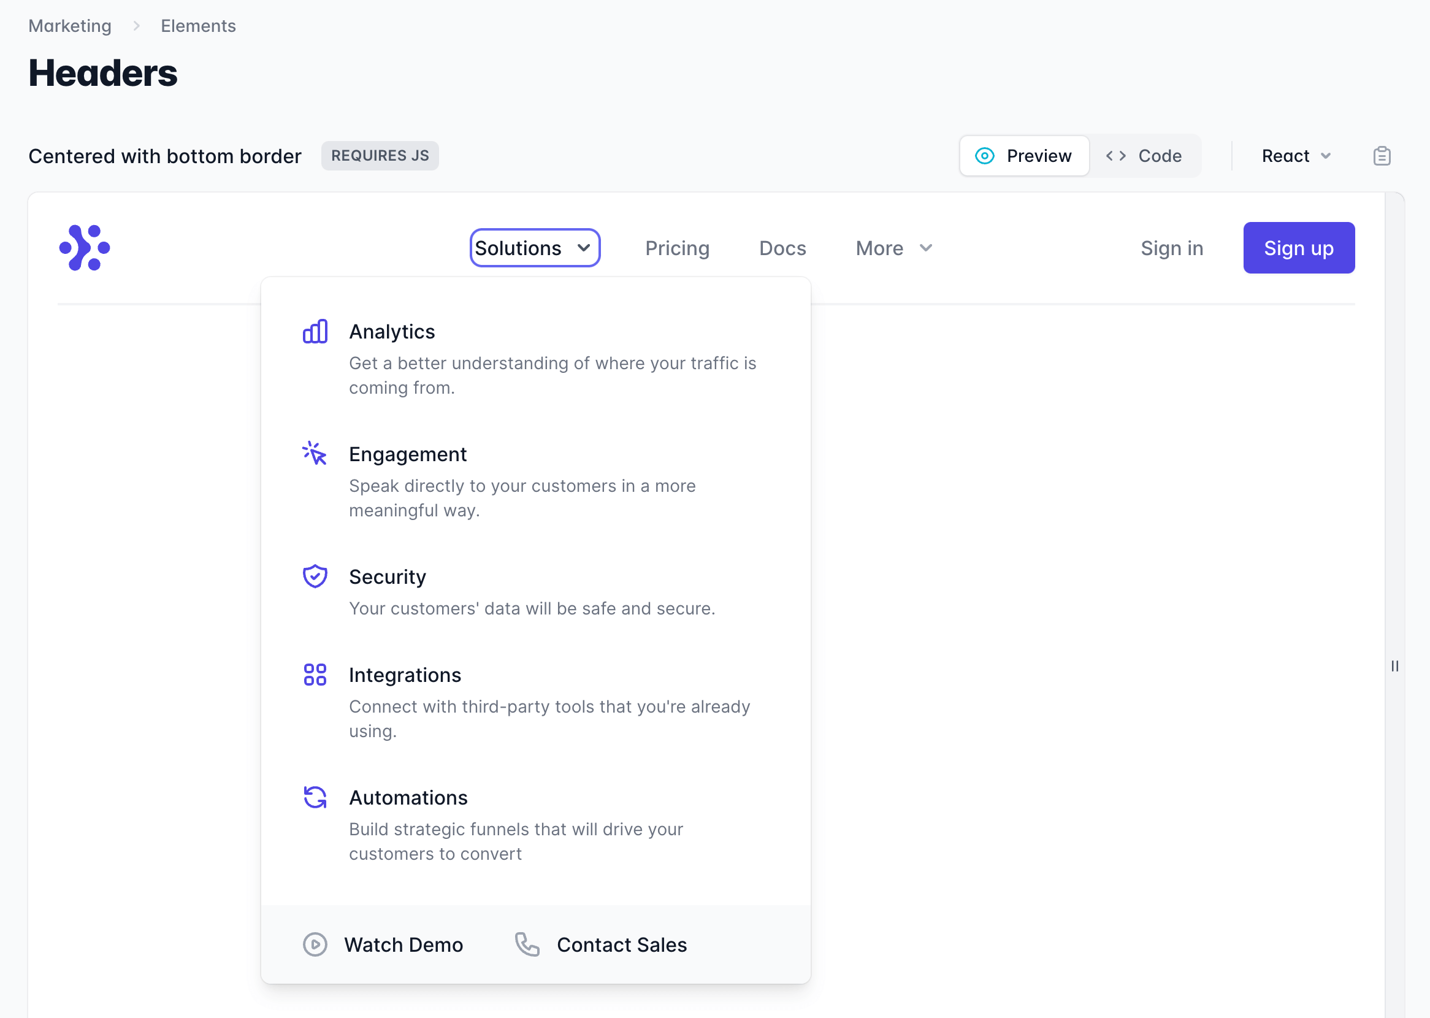Grab the preview pane resize handle
1430x1018 pixels.
pyautogui.click(x=1394, y=666)
